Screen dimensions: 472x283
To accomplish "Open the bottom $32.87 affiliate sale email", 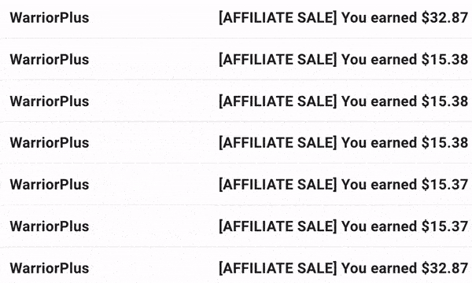I will pos(236,266).
